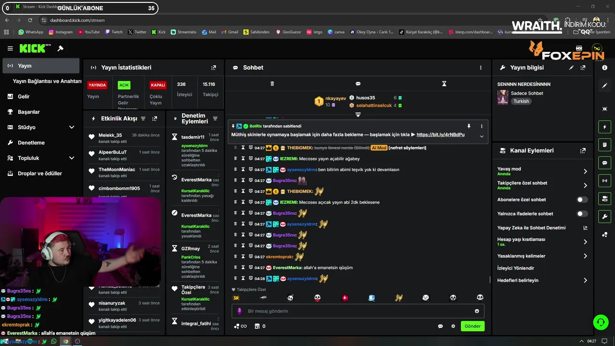Click the hourglass icon under Sohbet header
The image size is (615, 346).
click(x=444, y=84)
